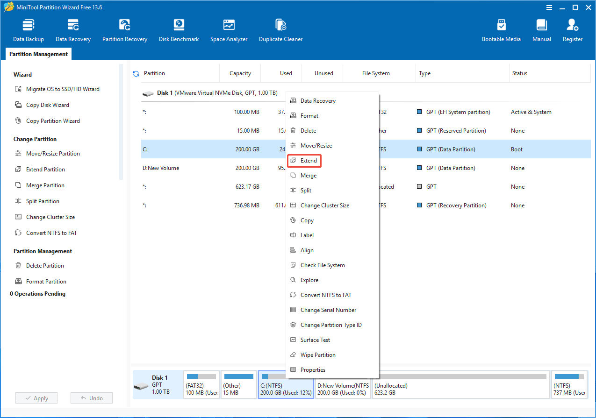Choose Align in the context menu

tap(332, 250)
